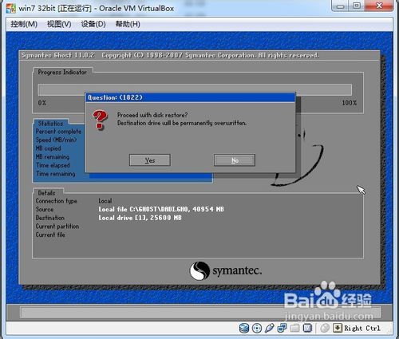This screenshot has width=399, height=339.
Task: Confirm disk restore with Yes button
Action: (150, 160)
